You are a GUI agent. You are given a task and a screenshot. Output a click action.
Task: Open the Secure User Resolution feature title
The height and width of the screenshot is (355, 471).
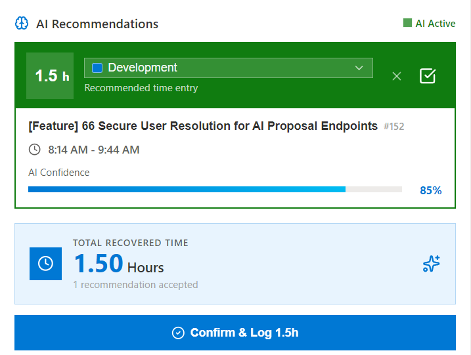pos(203,126)
